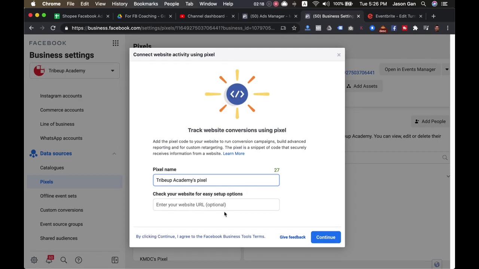The image size is (479, 269).
Task: Click Add People button
Action: pos(430,121)
